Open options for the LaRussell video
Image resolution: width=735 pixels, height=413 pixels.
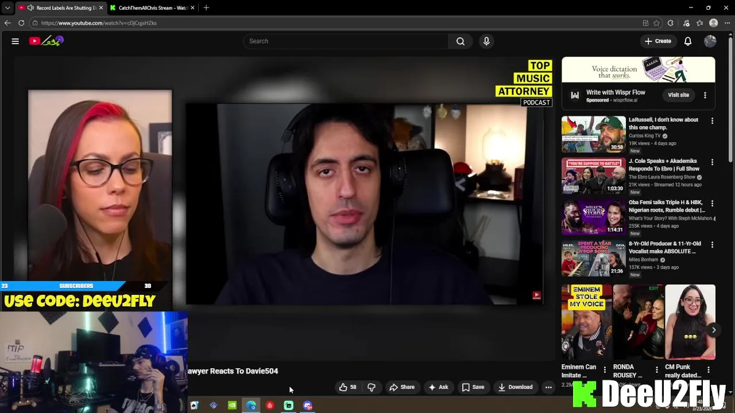tap(712, 121)
